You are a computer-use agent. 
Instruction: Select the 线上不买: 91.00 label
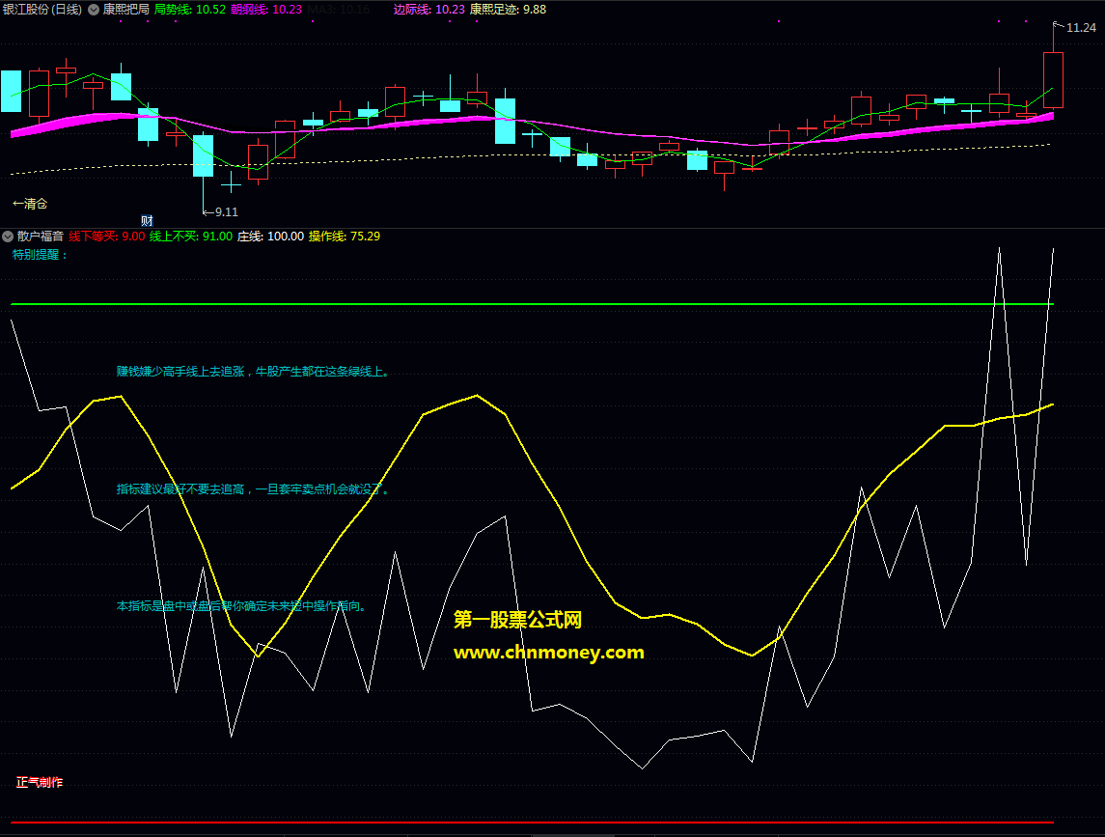coord(191,237)
